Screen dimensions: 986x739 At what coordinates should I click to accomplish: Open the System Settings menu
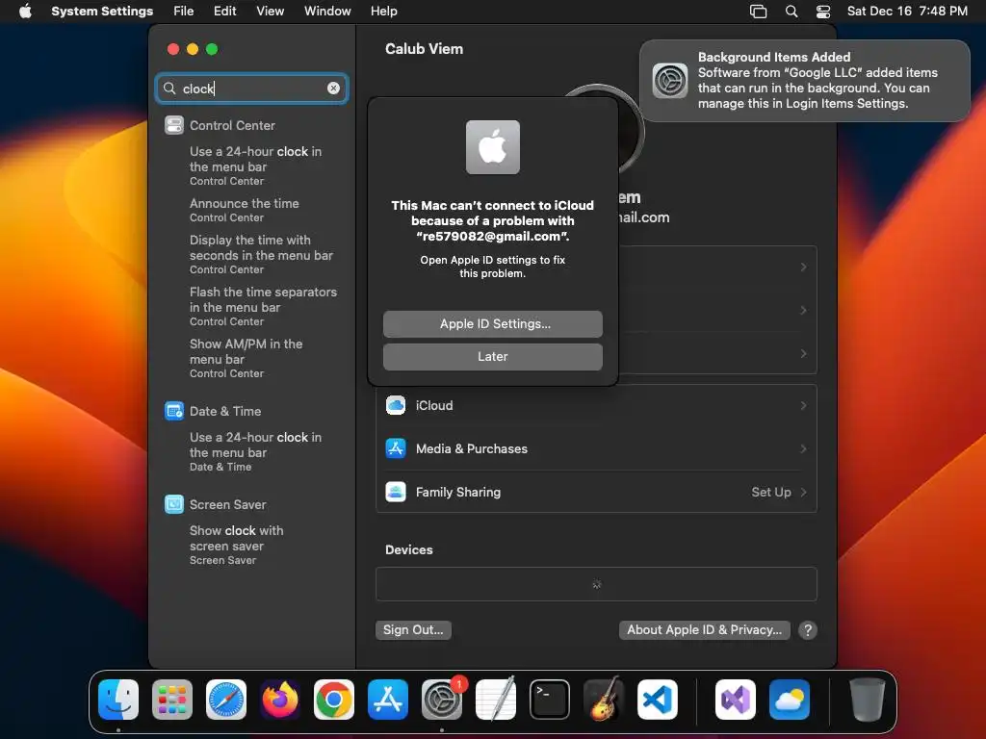click(102, 11)
